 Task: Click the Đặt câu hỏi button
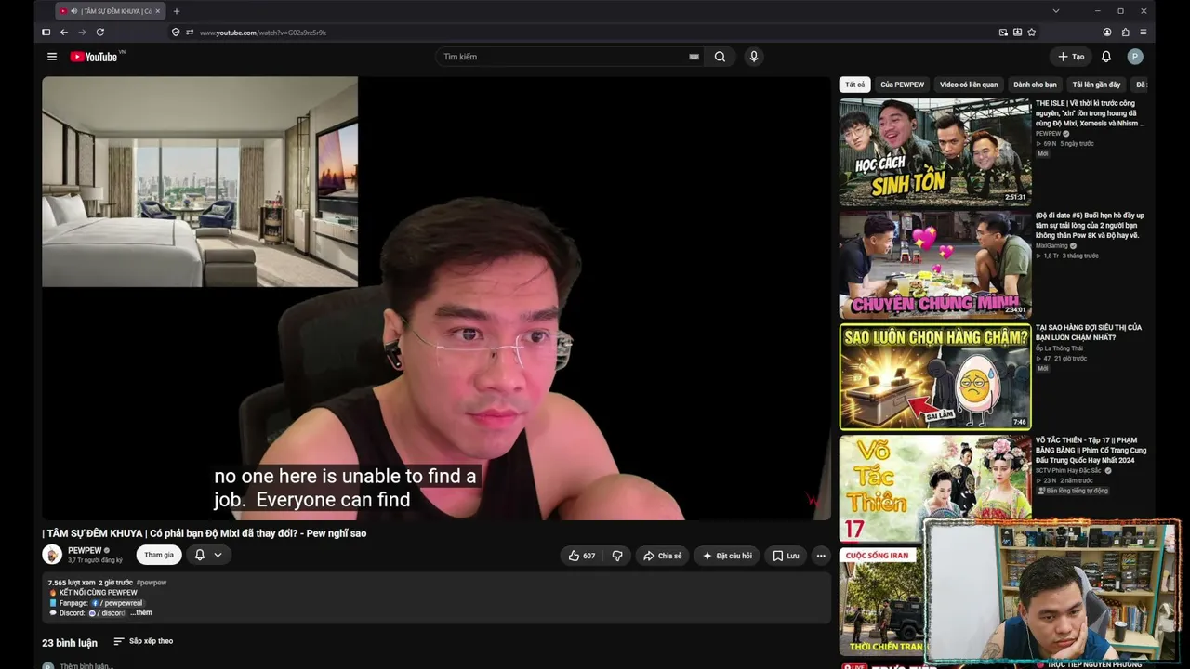click(x=727, y=556)
